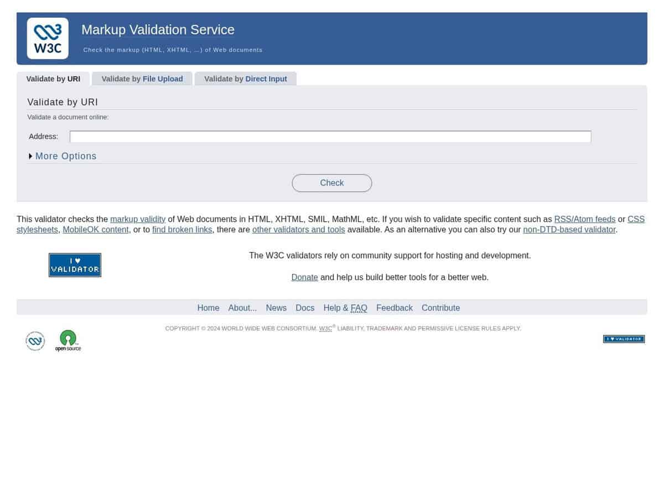Open the MobileOK content link
Screen dimensions: 664x498
pyautogui.click(x=96, y=230)
